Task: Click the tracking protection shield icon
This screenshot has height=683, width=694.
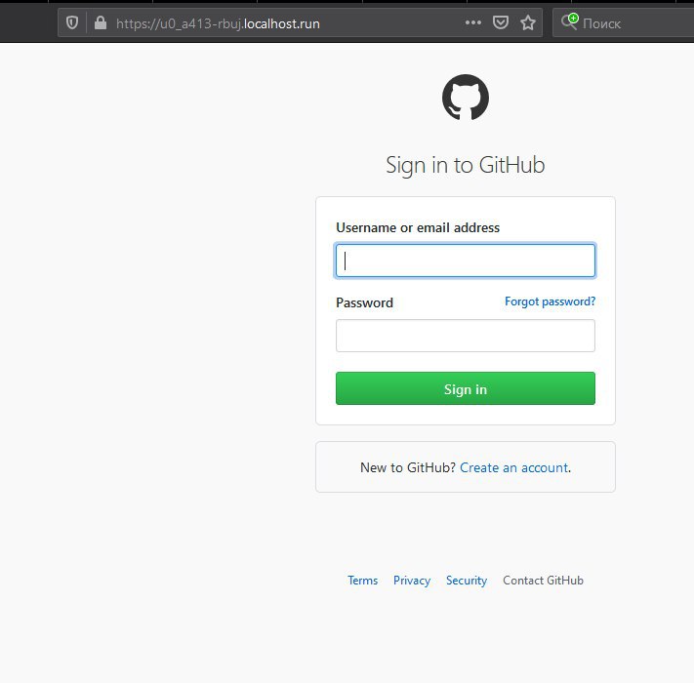Action: point(72,22)
